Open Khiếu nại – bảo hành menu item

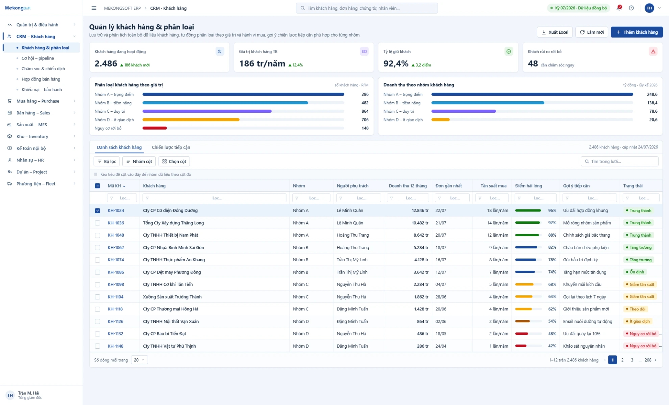pos(42,89)
